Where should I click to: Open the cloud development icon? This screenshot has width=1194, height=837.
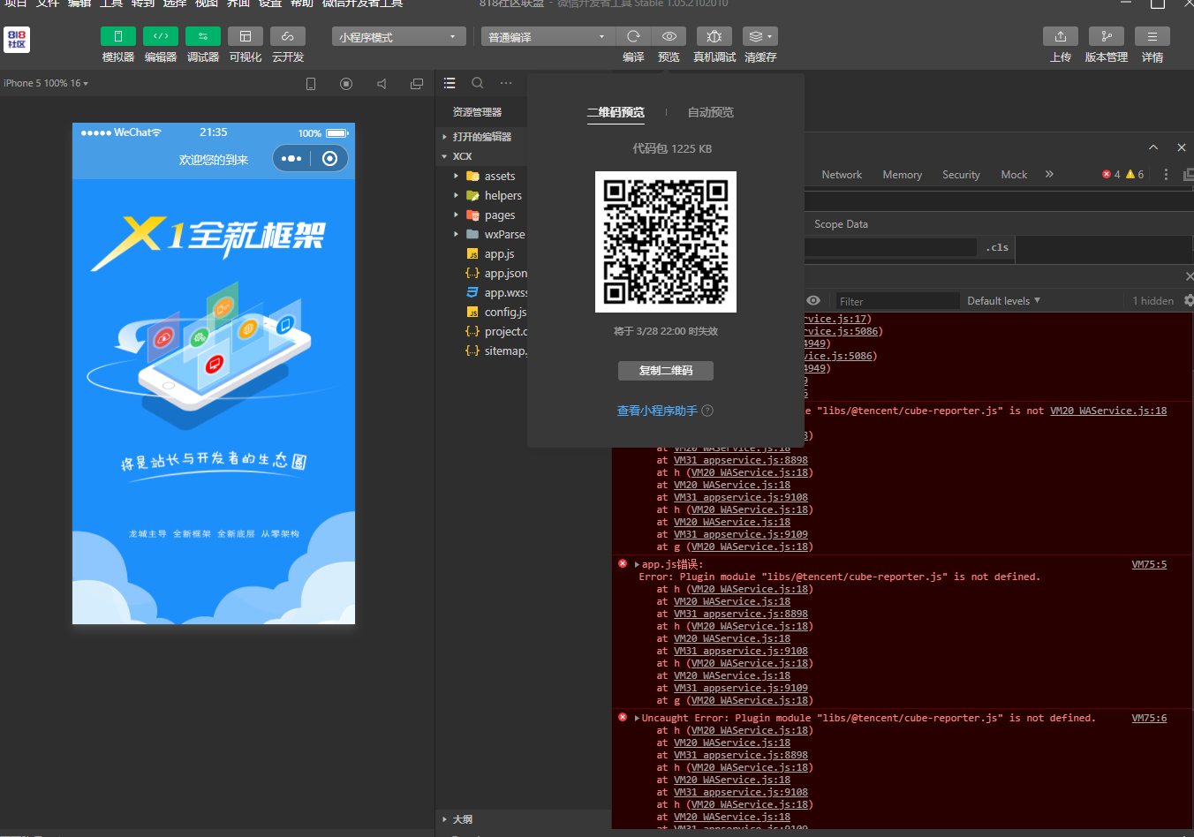coord(287,36)
